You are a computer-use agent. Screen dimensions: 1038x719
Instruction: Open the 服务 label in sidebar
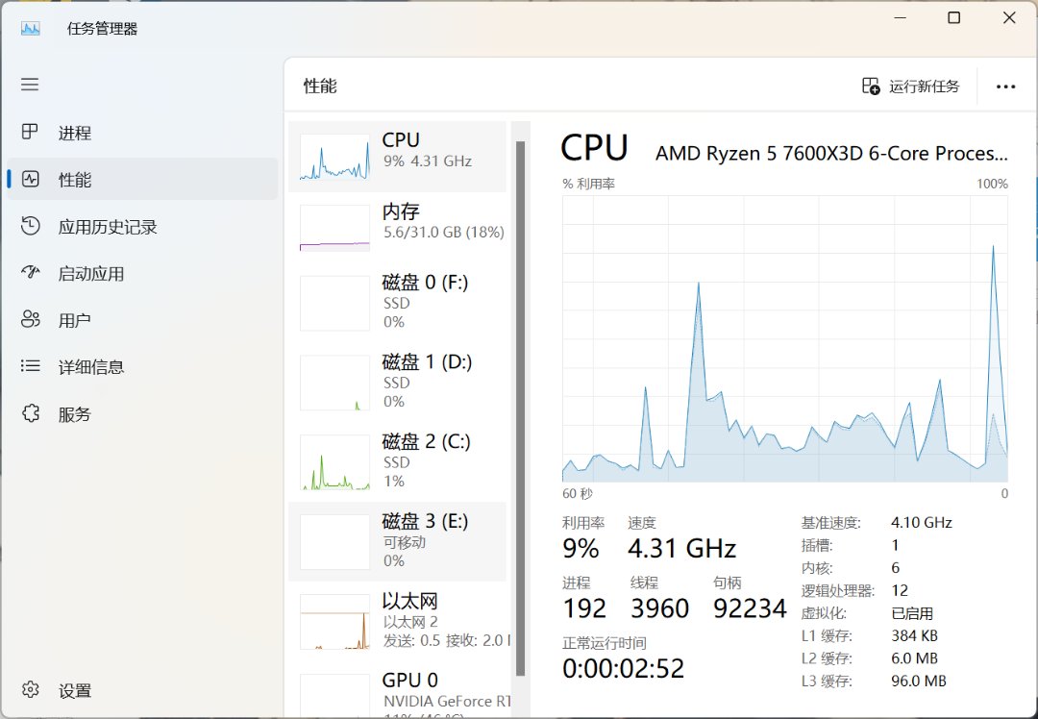[x=74, y=414]
